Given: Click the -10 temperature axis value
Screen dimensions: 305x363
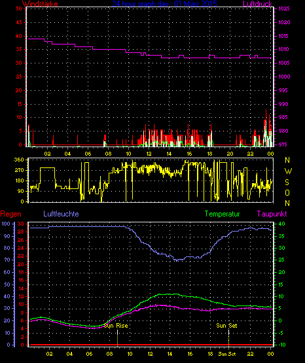Looking at the screenshot, I should 282,345.
